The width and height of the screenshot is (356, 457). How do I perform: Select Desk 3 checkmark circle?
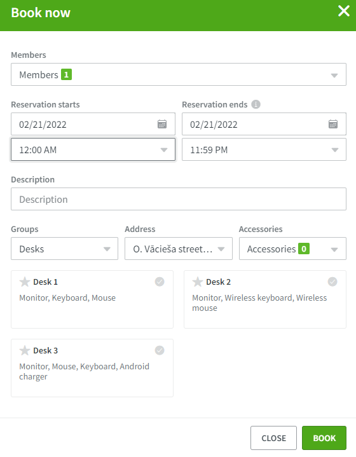click(x=160, y=350)
